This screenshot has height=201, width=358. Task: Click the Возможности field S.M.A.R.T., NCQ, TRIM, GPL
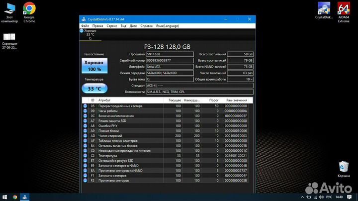tap(200, 92)
